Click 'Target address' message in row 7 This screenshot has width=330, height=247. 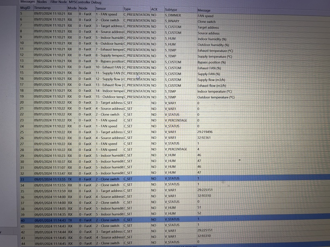[x=208, y=28]
